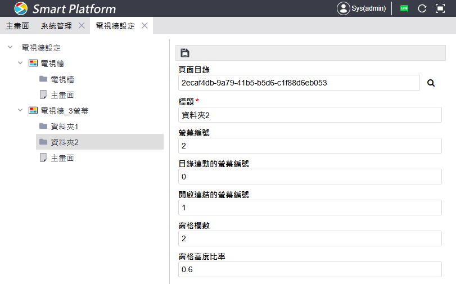Close the 系統管理 tab
Screen dimensions: 456x284
pos(82,26)
